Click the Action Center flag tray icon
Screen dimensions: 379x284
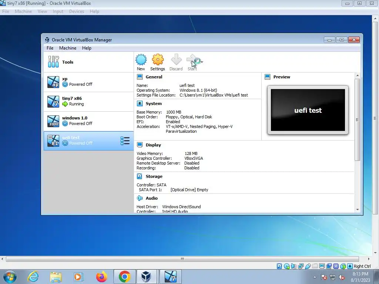324,277
